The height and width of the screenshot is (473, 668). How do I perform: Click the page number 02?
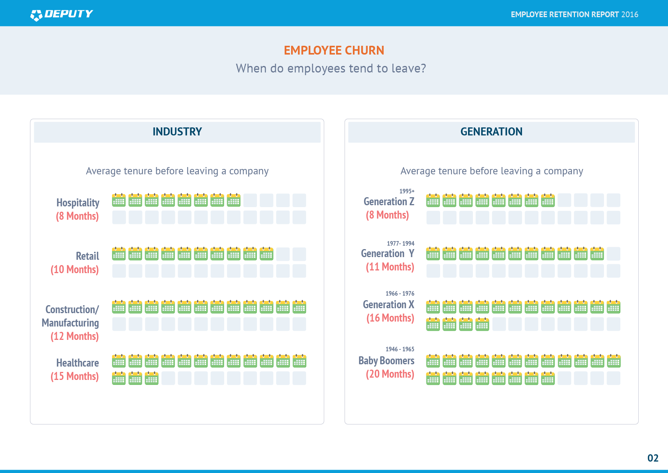653,458
